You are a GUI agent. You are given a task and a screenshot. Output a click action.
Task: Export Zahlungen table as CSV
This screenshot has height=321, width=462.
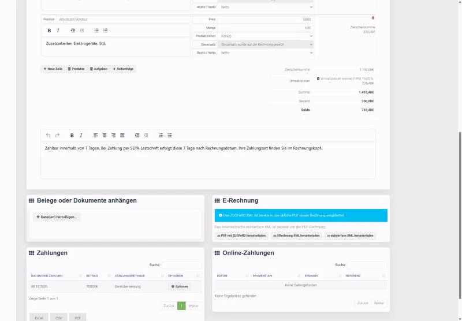coord(59,318)
